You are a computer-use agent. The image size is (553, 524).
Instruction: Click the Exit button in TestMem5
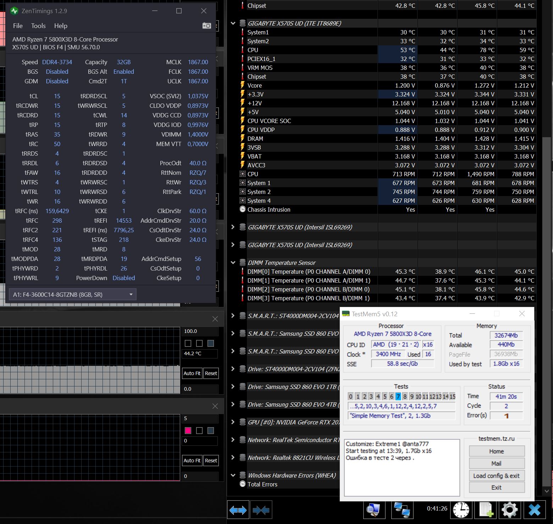pos(497,487)
